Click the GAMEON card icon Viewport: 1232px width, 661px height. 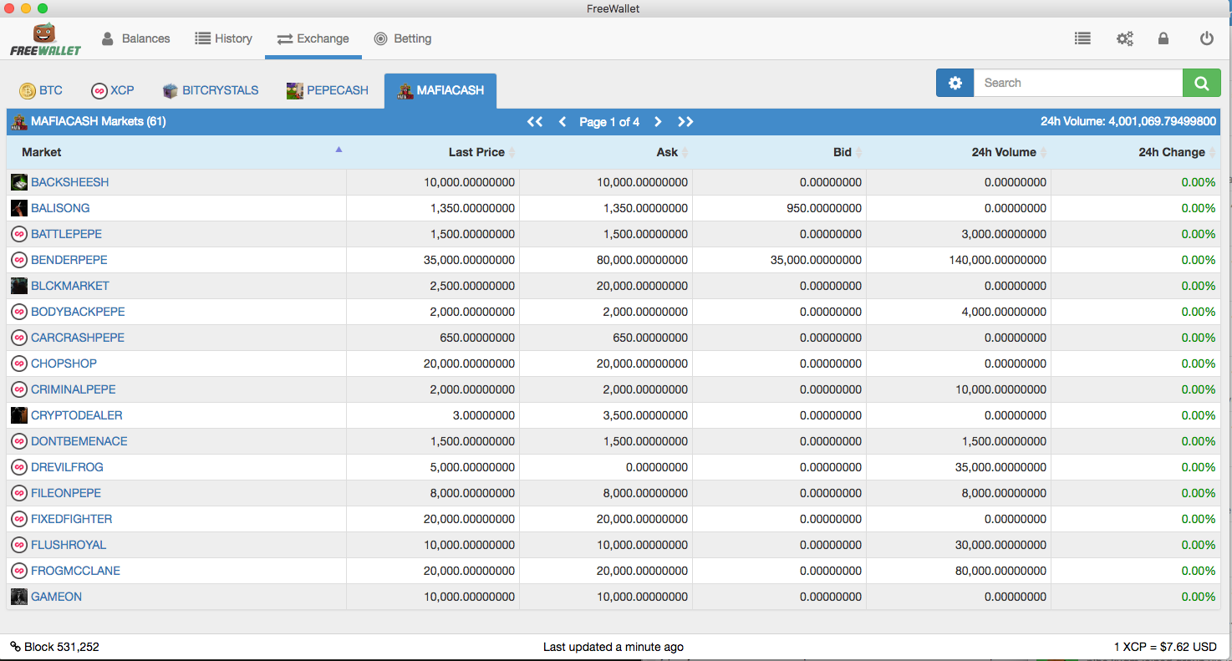tap(19, 597)
